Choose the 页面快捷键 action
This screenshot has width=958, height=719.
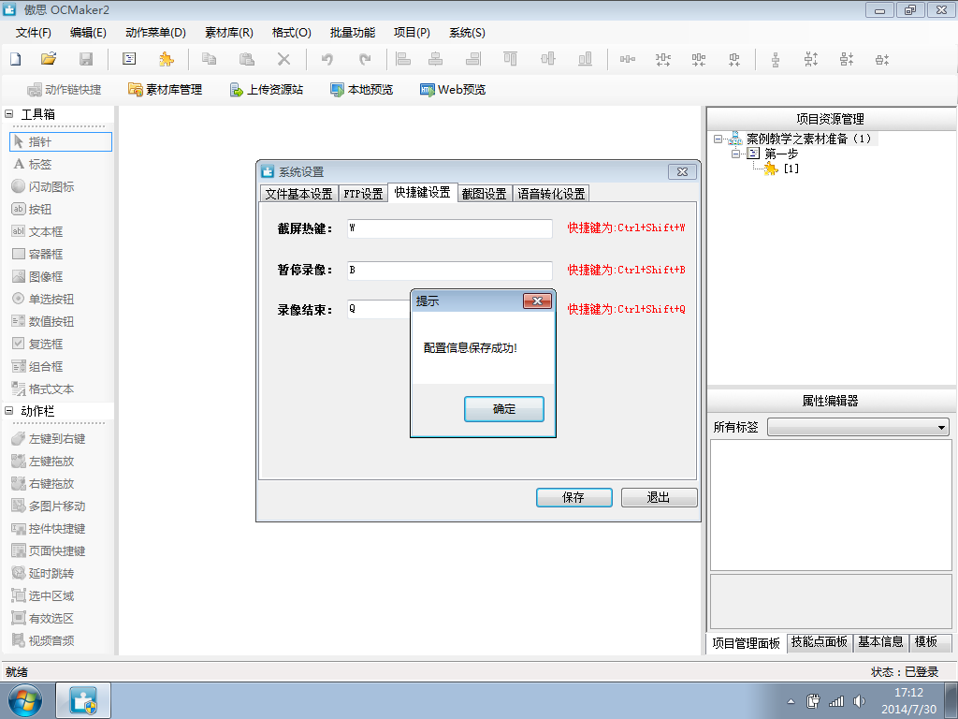tap(49, 551)
